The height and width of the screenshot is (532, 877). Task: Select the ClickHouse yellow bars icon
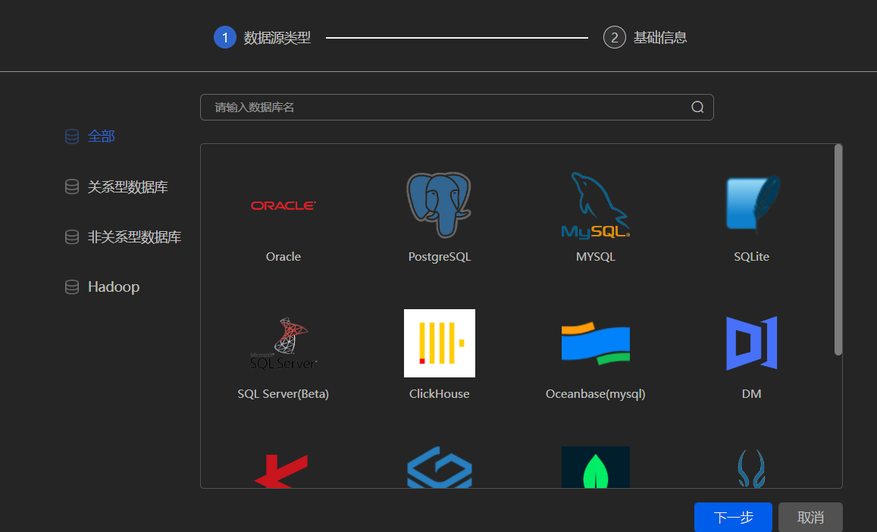(439, 343)
